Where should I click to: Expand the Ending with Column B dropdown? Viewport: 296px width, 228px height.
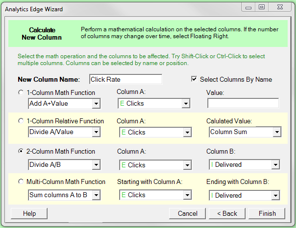coord(244,195)
